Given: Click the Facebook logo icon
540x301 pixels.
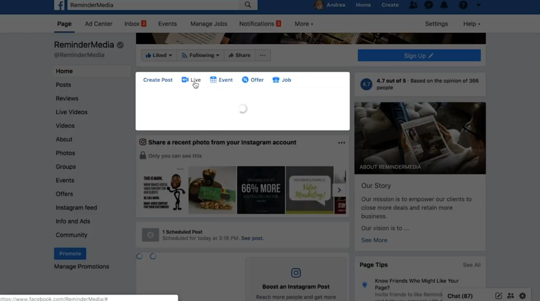Looking at the screenshot, I should (59, 5).
